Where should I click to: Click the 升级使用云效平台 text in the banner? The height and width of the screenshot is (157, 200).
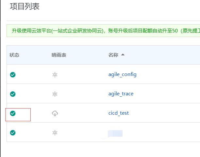[x=30, y=31]
